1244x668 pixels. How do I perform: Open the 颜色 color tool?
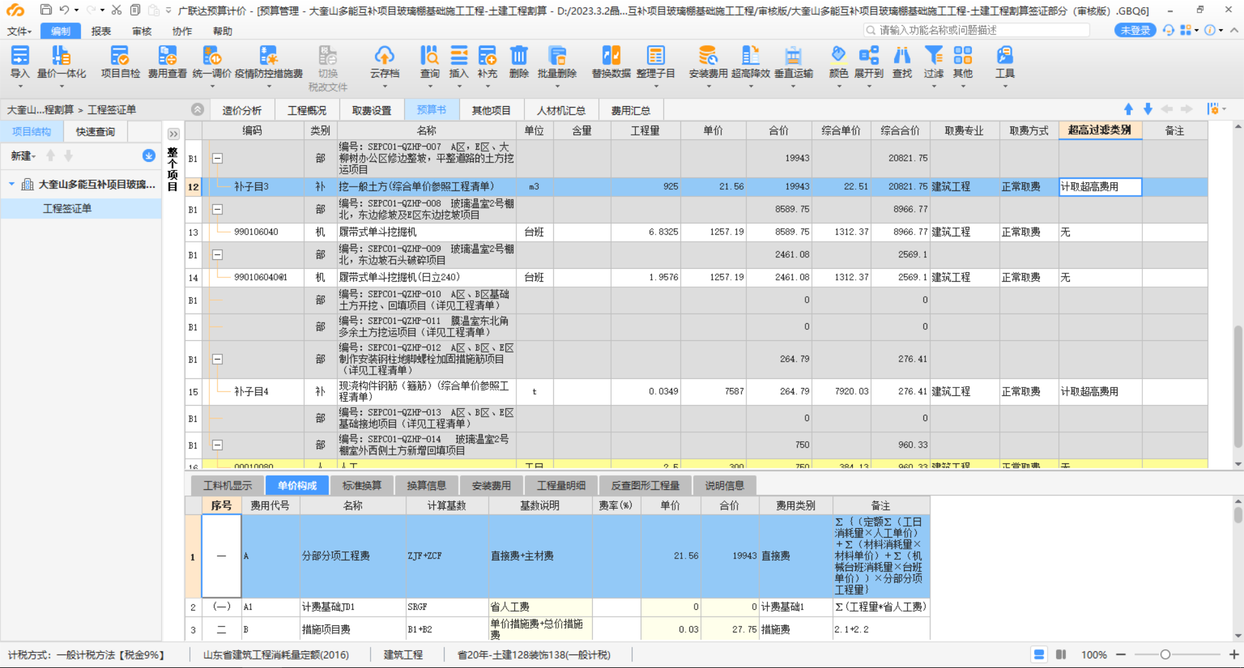coord(838,62)
